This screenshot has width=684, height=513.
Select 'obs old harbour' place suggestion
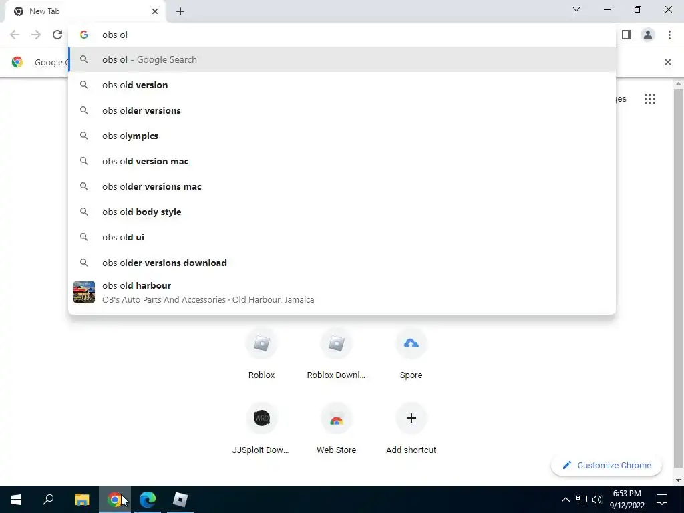342,292
